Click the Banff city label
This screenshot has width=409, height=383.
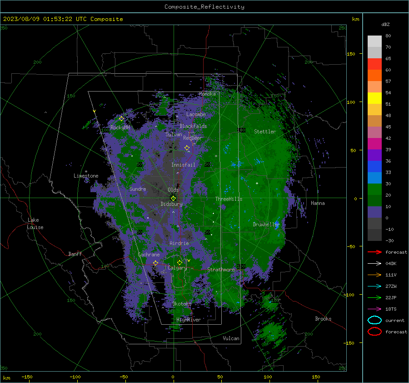pos(75,254)
